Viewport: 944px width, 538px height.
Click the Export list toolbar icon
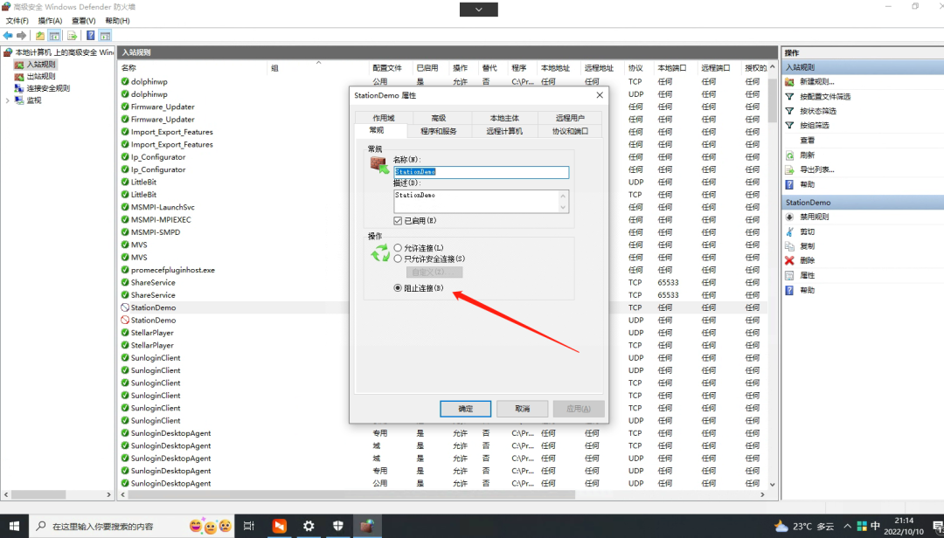pos(72,36)
